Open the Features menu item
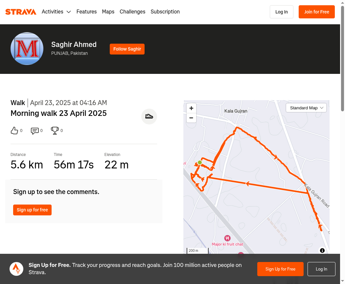The image size is (345, 284). point(86,11)
